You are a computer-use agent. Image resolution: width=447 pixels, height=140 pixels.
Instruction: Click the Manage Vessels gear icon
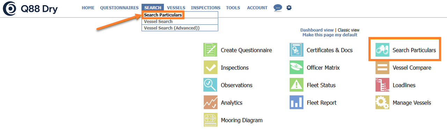(x=382, y=102)
